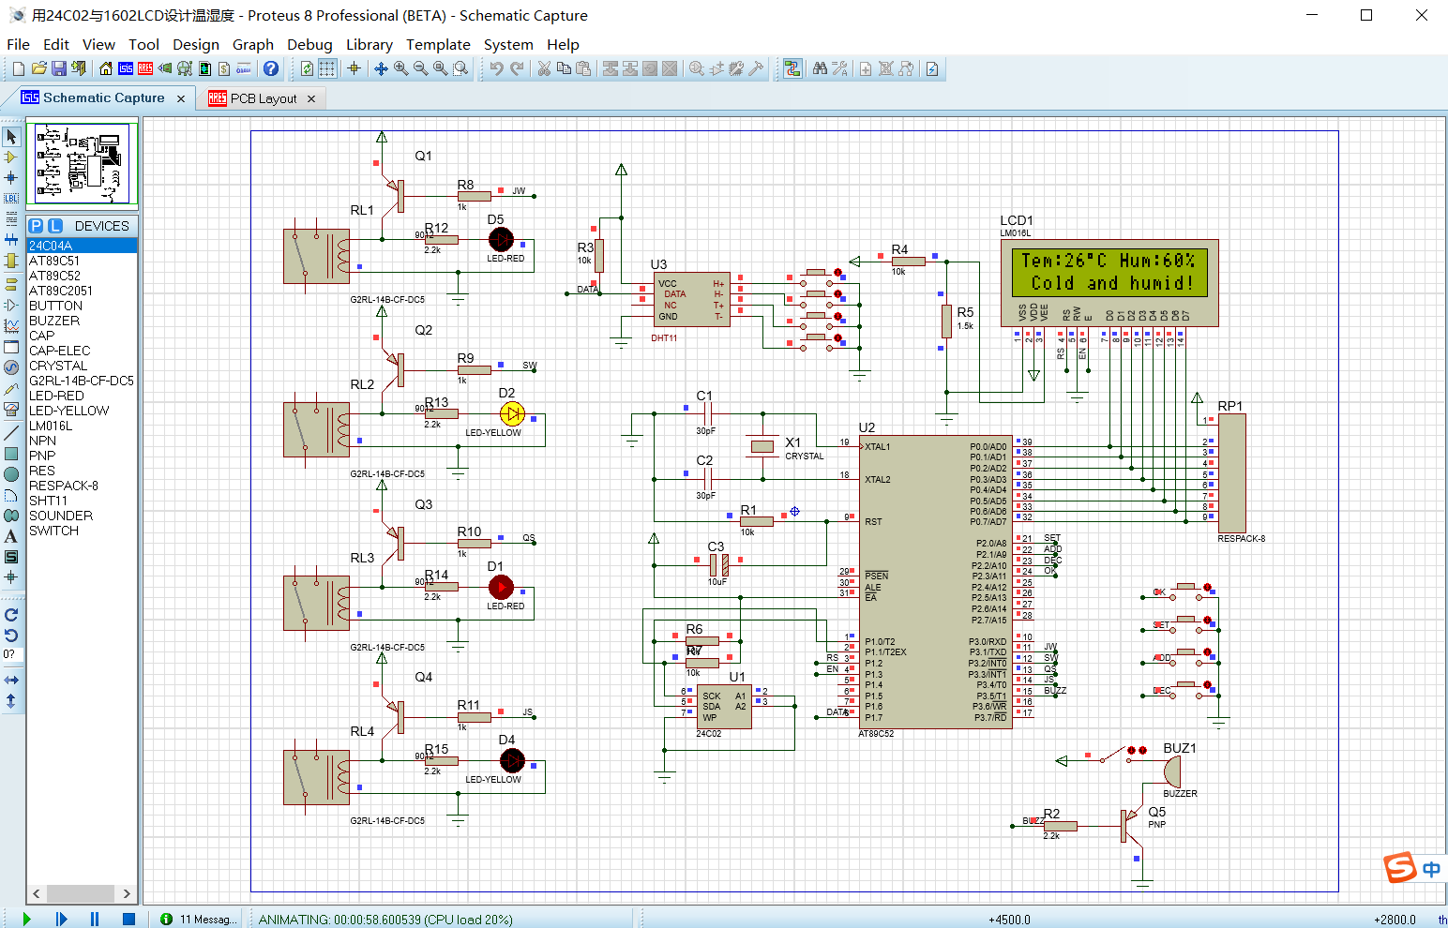Select Graph Mode tool in sidebar

(x=11, y=325)
